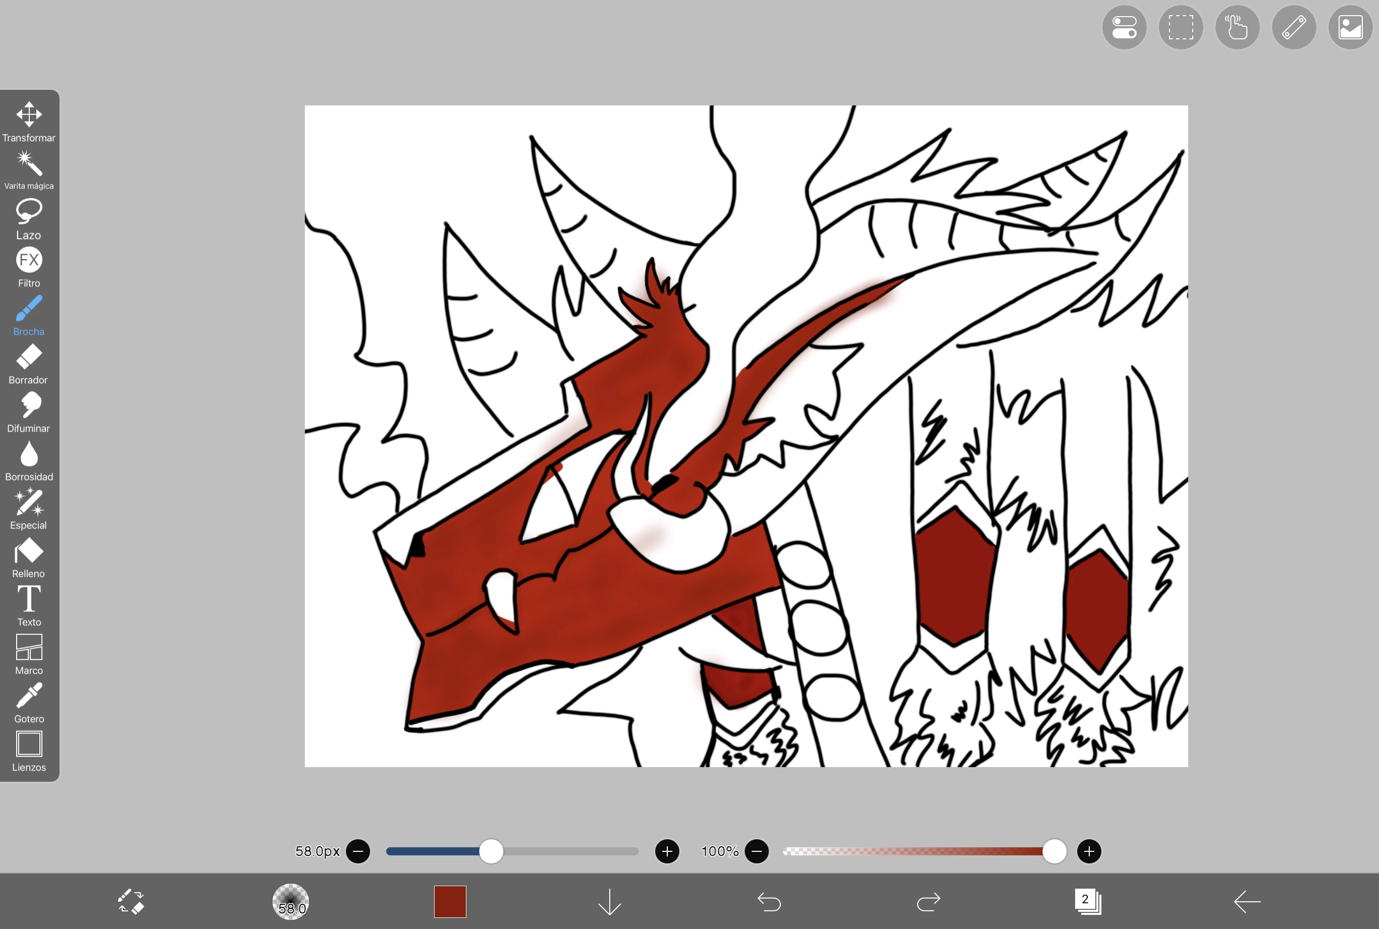1379x929 pixels.
Task: Enable the ruler tool at top right
Action: tap(1293, 27)
